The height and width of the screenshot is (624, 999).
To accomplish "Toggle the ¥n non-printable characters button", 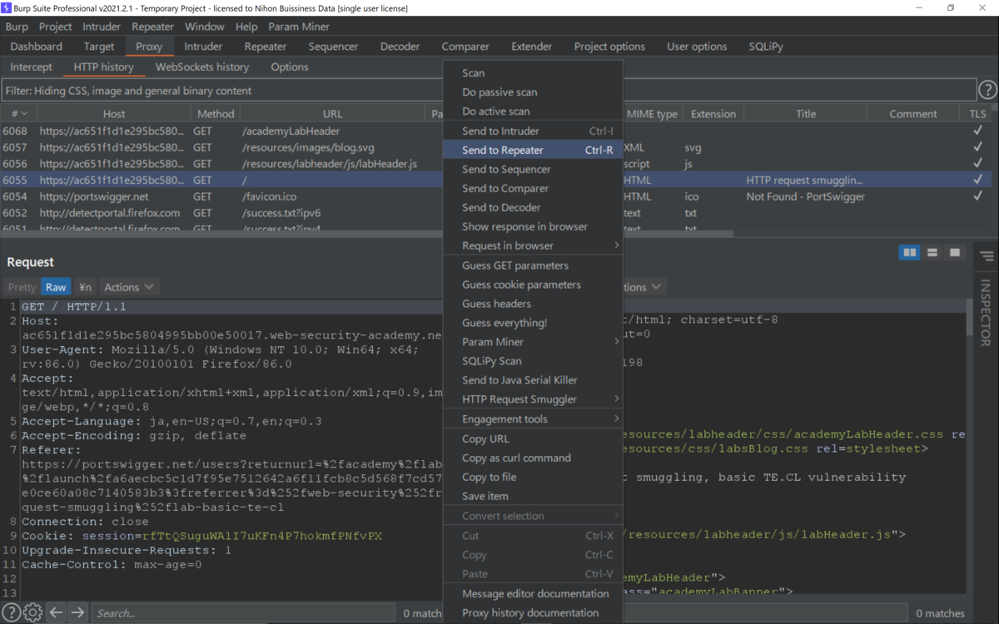I will click(x=85, y=287).
